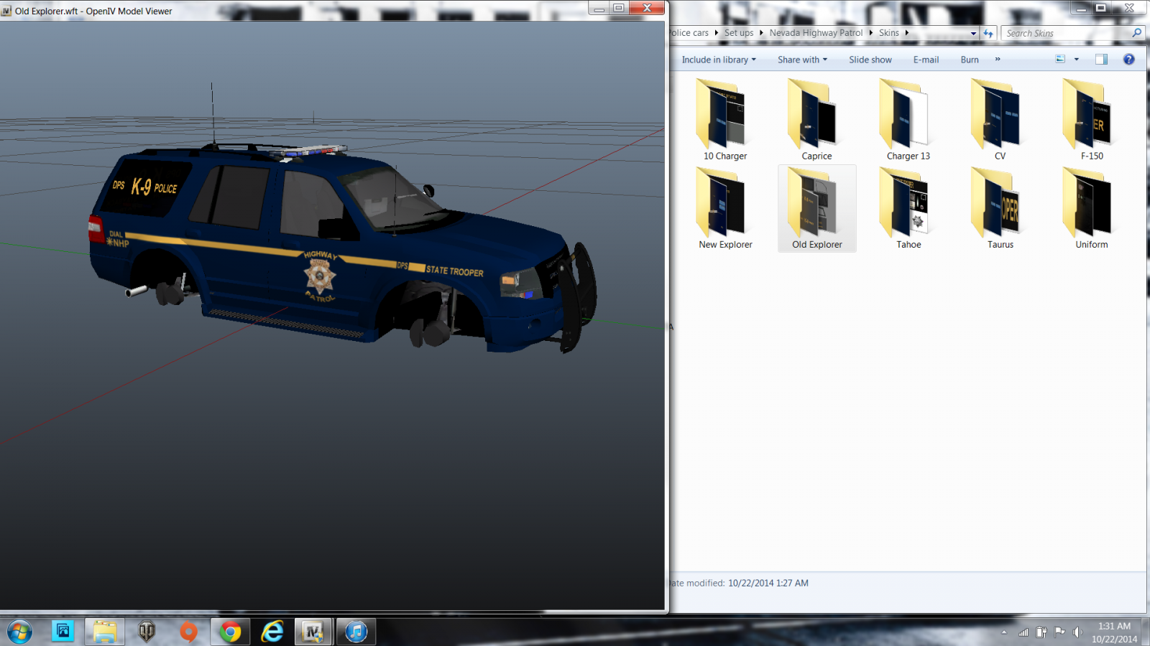Show additional toolbar commands chevron
Viewport: 1150px width, 646px height.
998,60
